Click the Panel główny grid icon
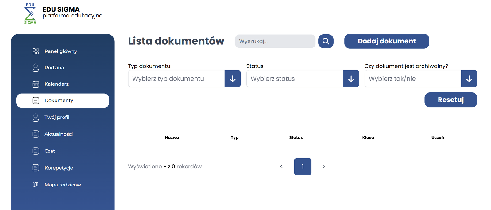Screen dimensions: 491x210 click(x=36, y=51)
